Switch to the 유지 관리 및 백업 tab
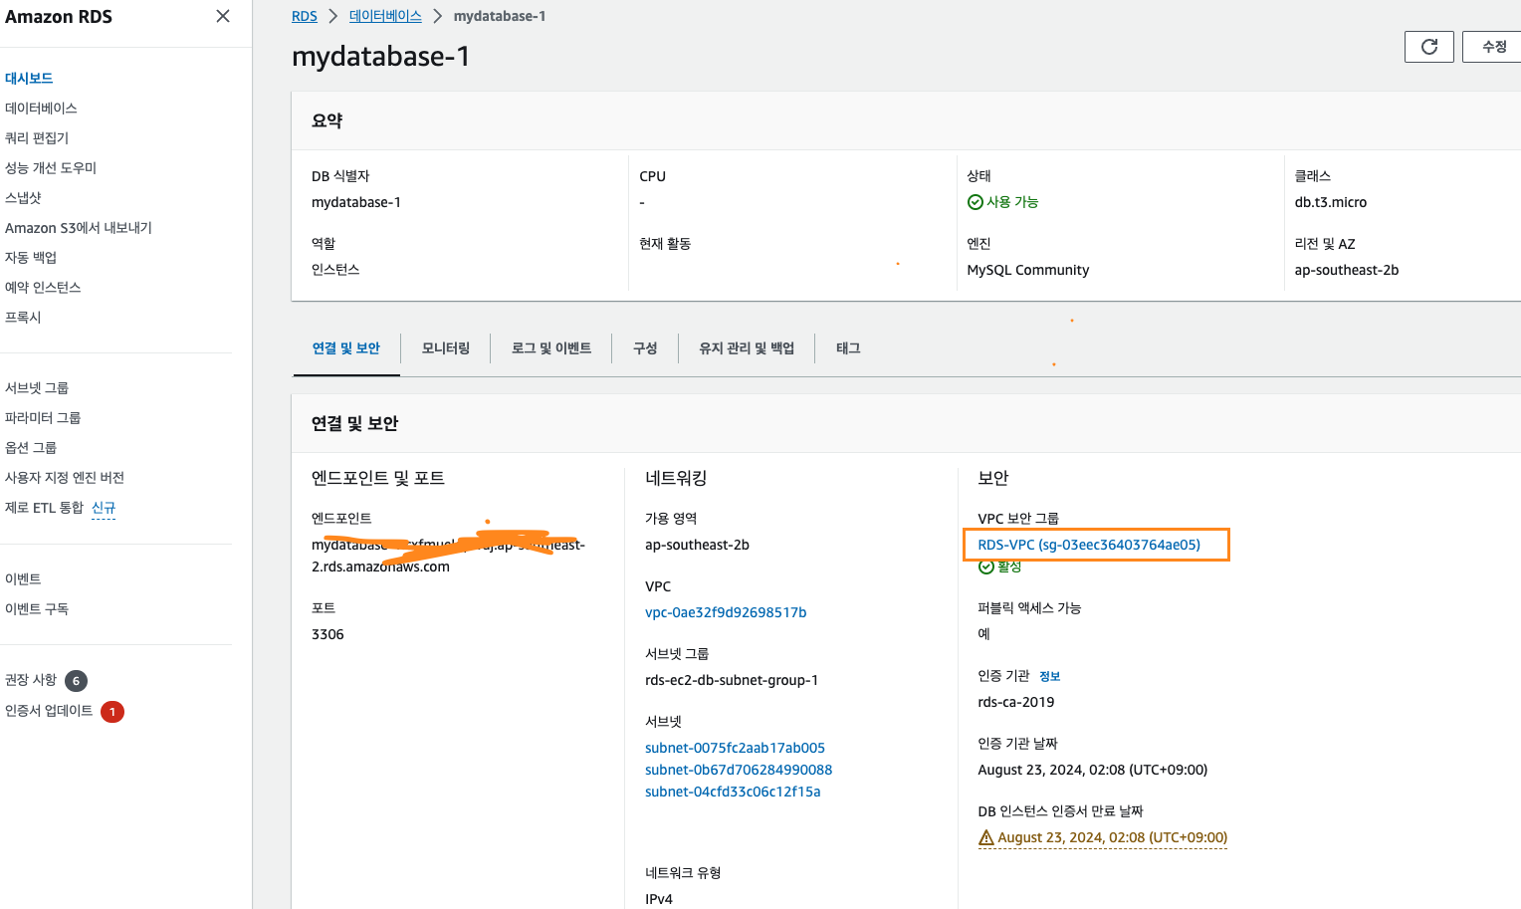The width and height of the screenshot is (1521, 909). (x=747, y=347)
